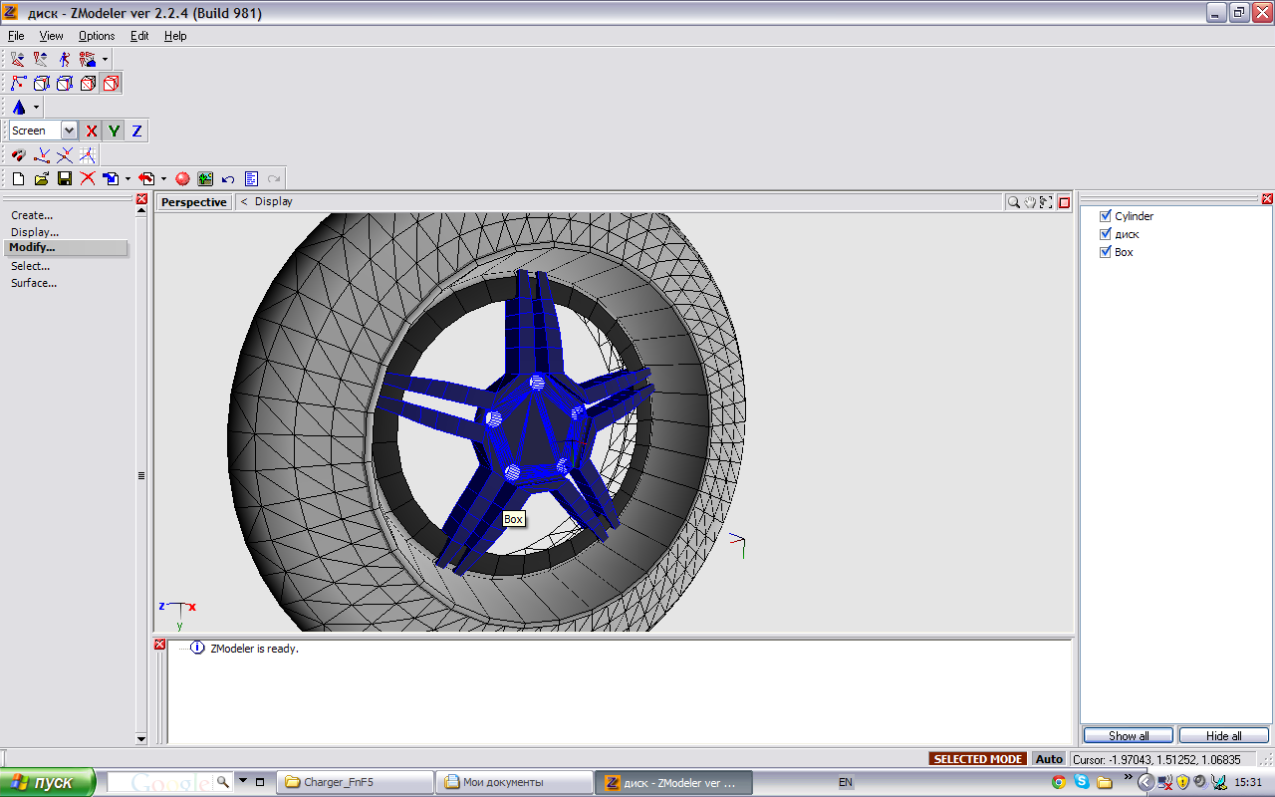The height and width of the screenshot is (797, 1275).
Task: Create a new file with the blank-page icon
Action: (18, 179)
